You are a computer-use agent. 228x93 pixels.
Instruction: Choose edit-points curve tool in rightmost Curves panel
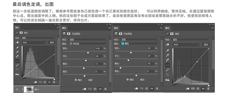coord(167,65)
